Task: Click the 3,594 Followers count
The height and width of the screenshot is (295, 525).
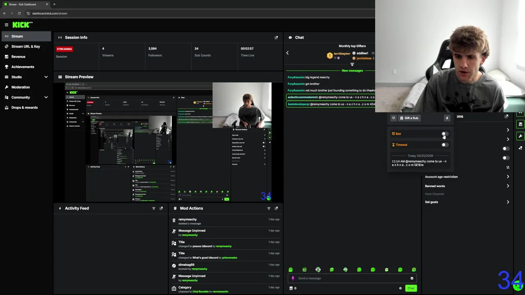Action: tap(153, 48)
